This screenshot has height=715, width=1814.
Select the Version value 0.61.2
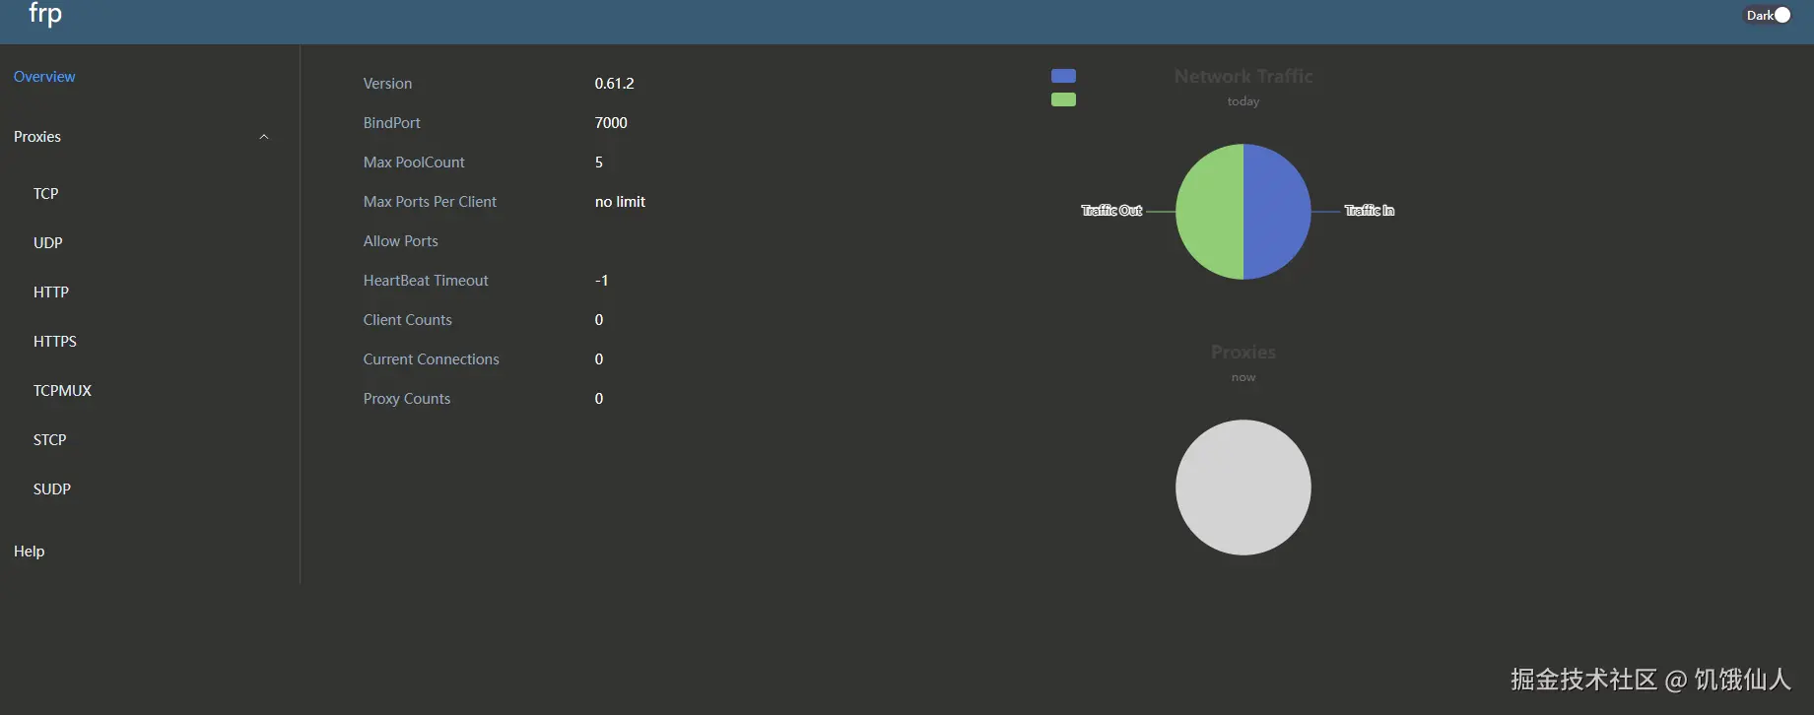(614, 84)
